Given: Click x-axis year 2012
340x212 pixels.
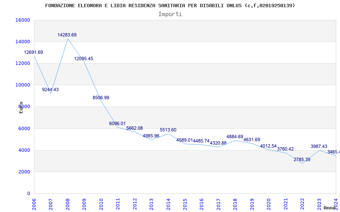Looking at the screenshot, I should (135, 204).
